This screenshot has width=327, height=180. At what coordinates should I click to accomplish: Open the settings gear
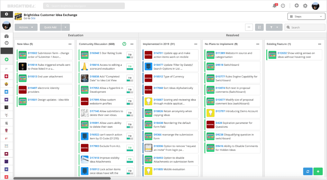pyautogui.click(x=305, y=6)
